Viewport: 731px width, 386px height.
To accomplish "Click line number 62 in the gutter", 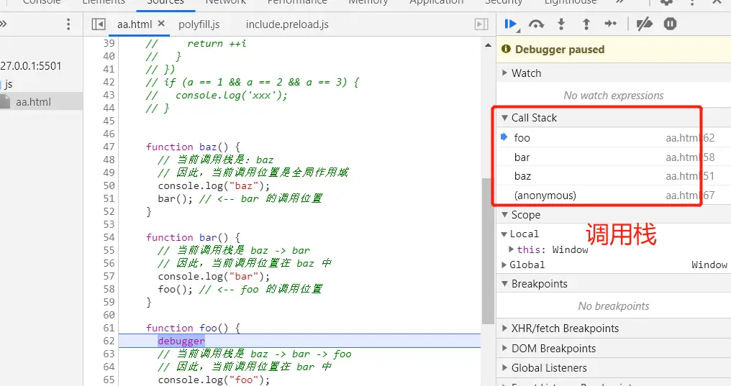I will 109,341.
